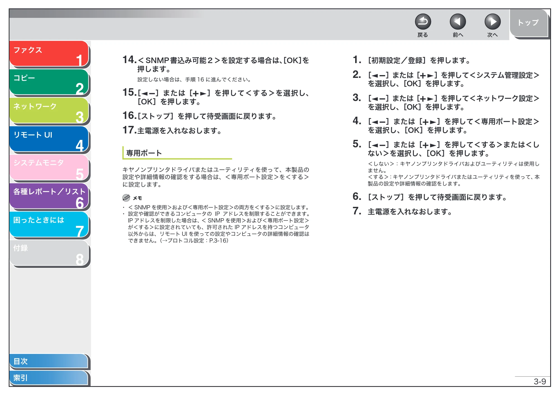Screen dimensions: 558x395
Task: Open chapter 2 コピー tab
Action: coord(49,82)
